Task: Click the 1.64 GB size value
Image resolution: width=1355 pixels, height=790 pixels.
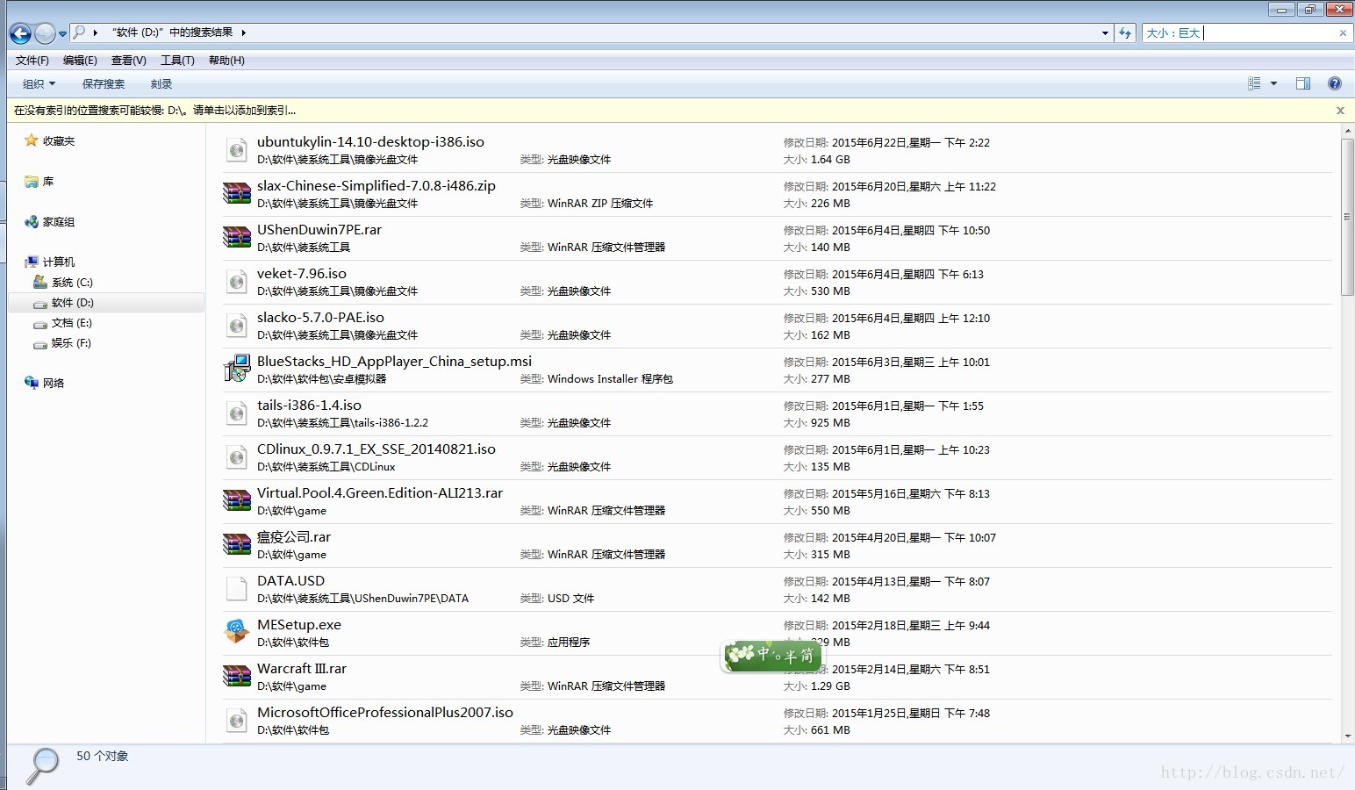Action: click(x=830, y=160)
